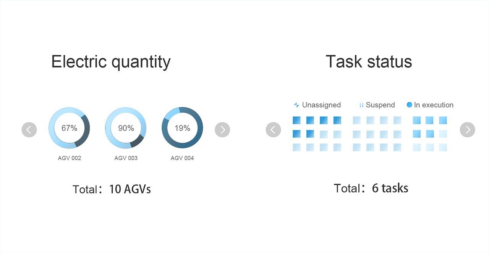489x253 pixels.
Task: Click the first square in Suspend grid
Action: tap(357, 120)
